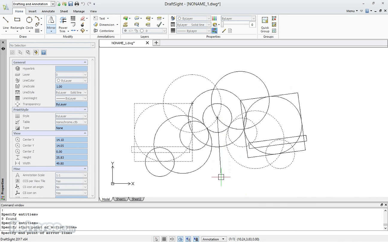Screen dimensions: 388x242
Task: Insert a Centerline annotation
Action: point(104,31)
